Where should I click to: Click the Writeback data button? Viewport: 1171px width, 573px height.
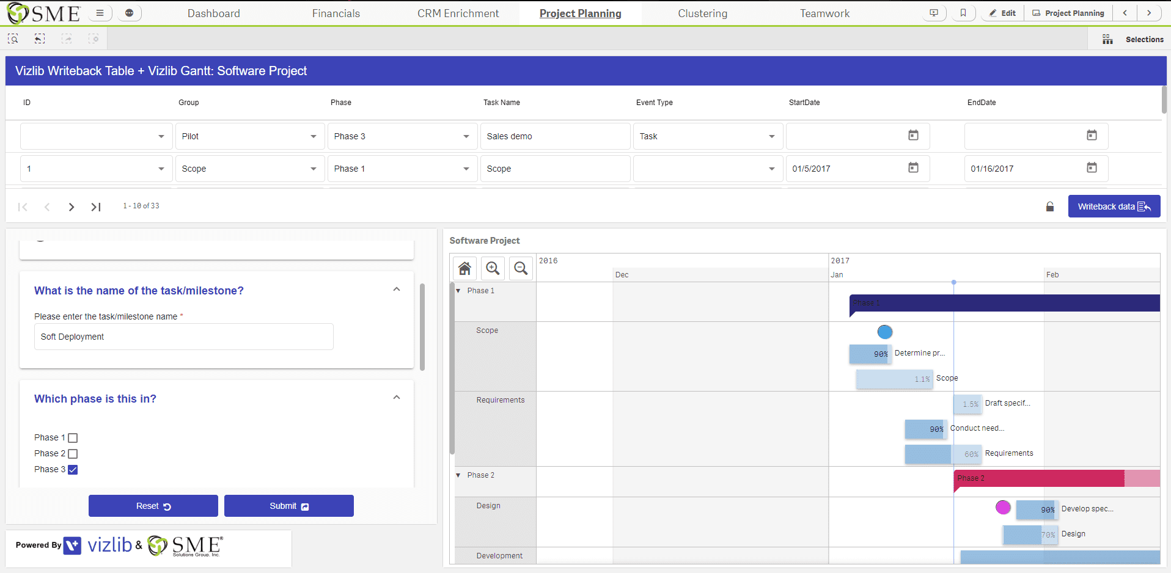pyautogui.click(x=1114, y=206)
